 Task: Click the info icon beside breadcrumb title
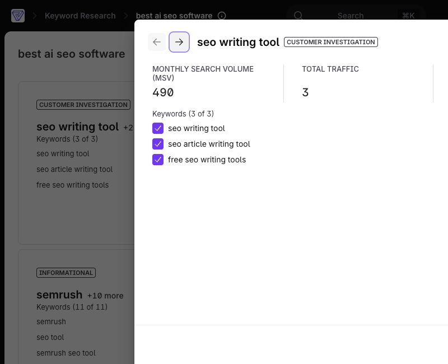coord(222,16)
